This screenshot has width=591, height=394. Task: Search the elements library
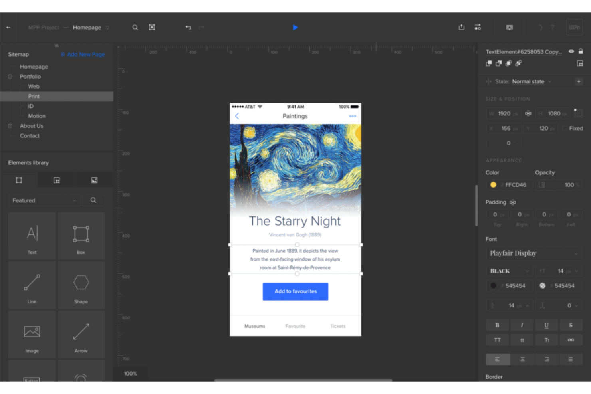pos(93,200)
